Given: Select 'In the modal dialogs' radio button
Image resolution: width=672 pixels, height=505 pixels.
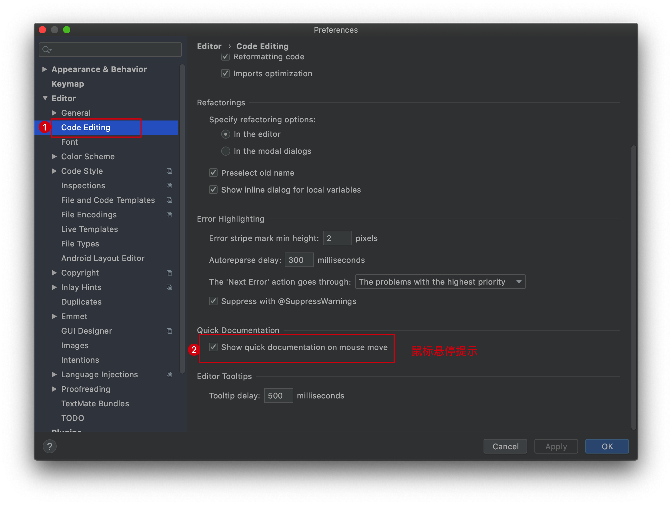Looking at the screenshot, I should click(225, 151).
